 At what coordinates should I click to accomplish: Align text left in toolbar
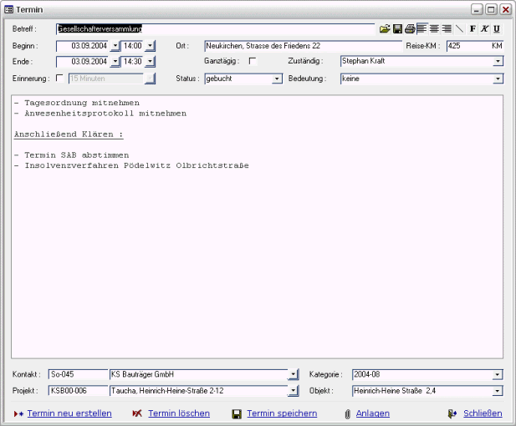(421, 29)
